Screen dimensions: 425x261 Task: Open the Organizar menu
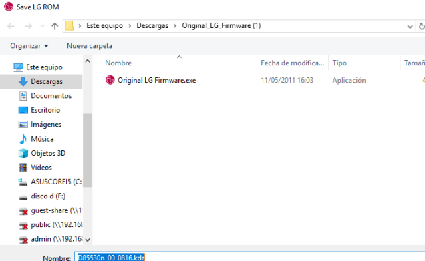(29, 46)
